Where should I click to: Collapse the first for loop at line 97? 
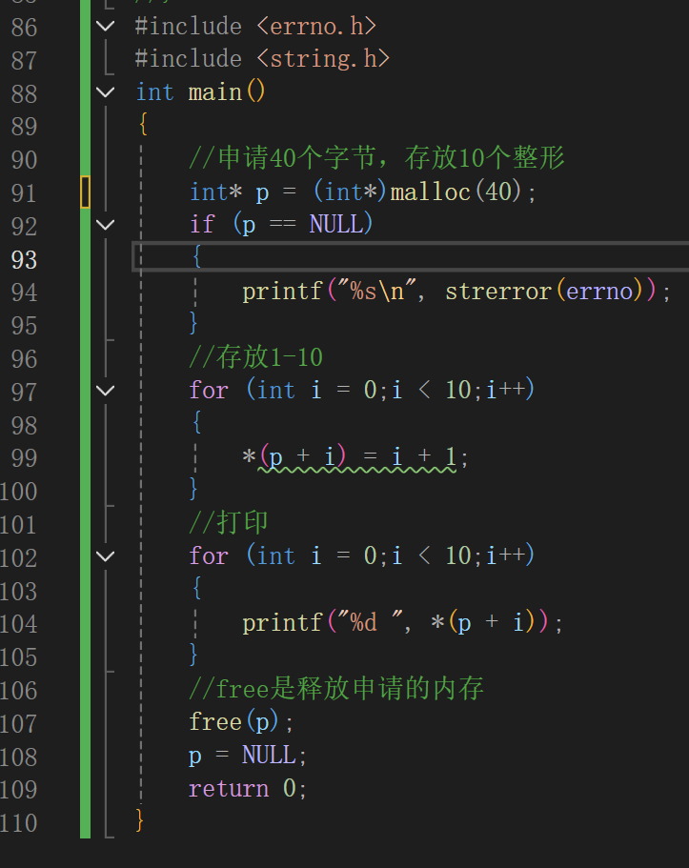[x=105, y=391]
